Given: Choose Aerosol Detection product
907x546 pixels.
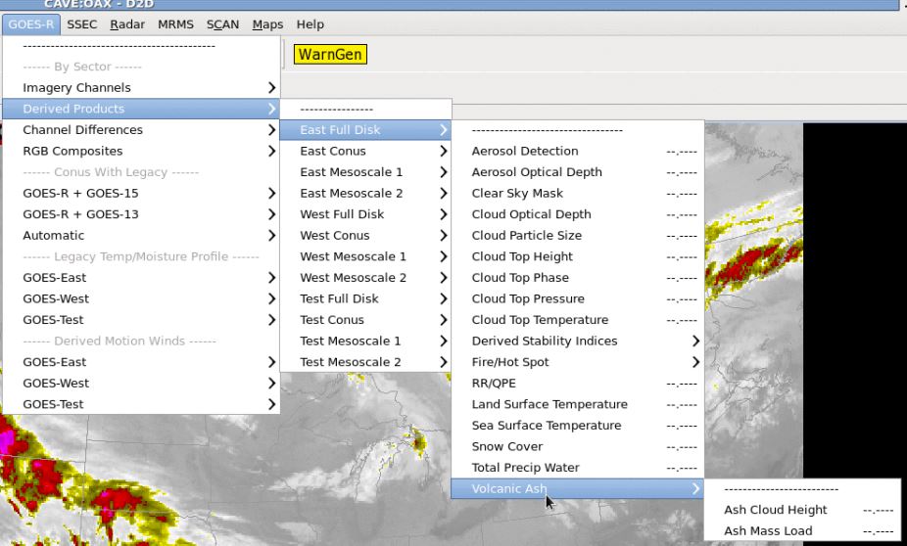Looking at the screenshot, I should [x=525, y=152].
